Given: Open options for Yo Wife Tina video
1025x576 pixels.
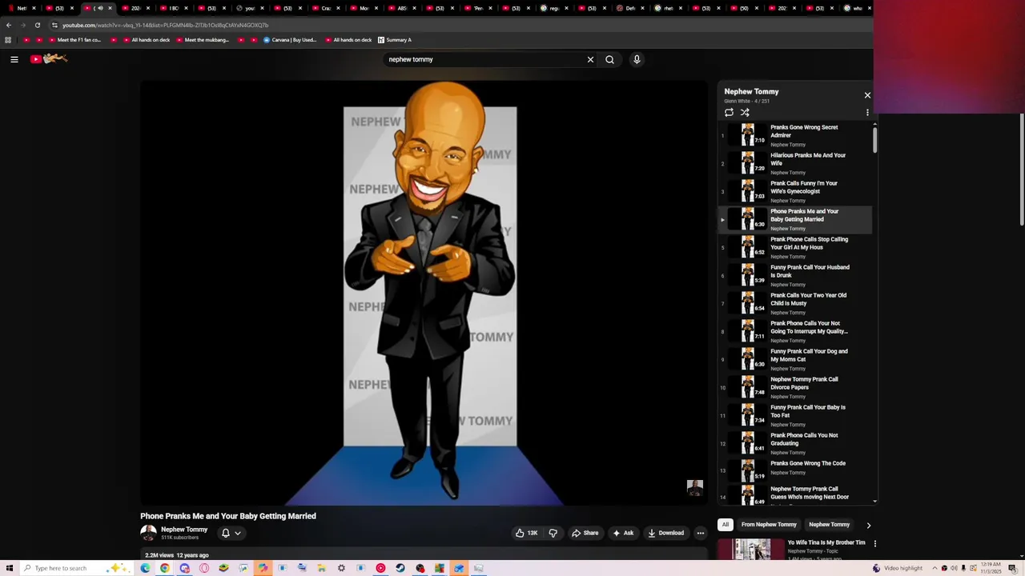Looking at the screenshot, I should pyautogui.click(x=874, y=543).
